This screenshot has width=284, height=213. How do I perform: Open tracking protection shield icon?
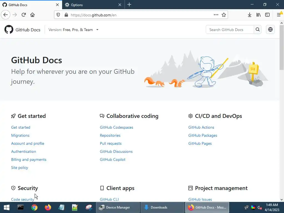[58, 15]
